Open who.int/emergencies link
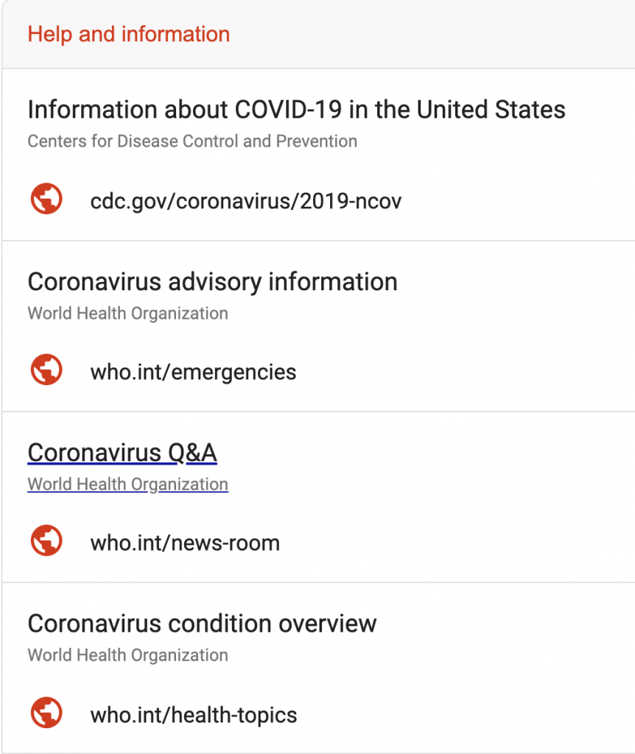Screen dimensions: 635x754 tap(194, 372)
